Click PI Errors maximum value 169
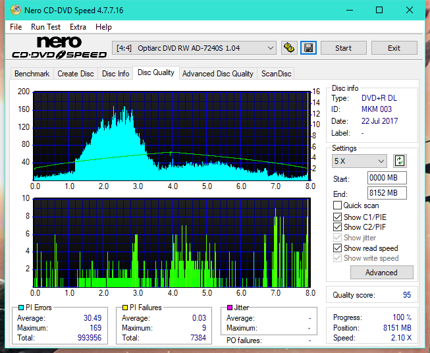 95,328
